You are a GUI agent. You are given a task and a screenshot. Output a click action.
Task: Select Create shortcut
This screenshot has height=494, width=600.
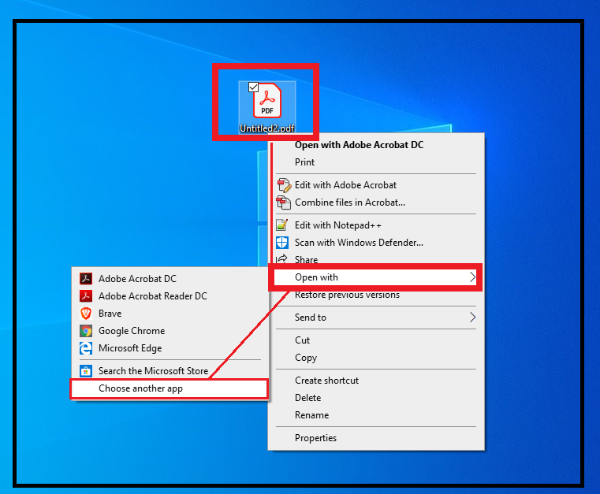click(326, 381)
